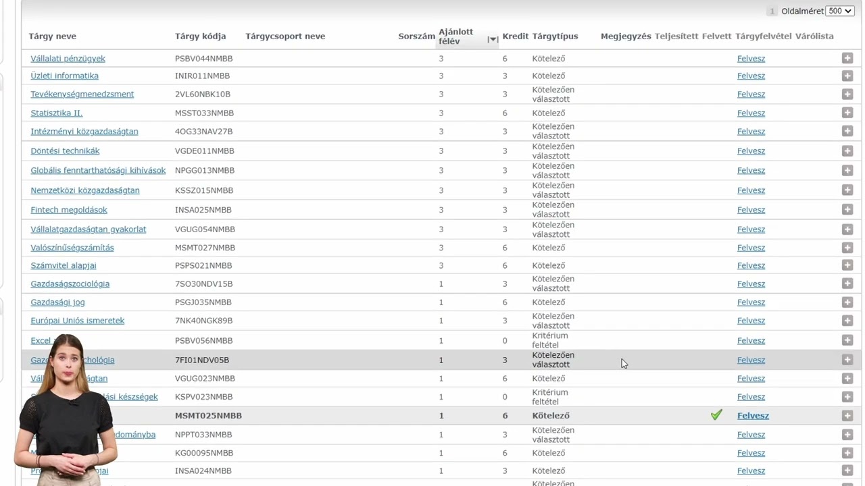This screenshot has height=486, width=865.
Task: Sort by Tárgytípus column header
Action: point(555,36)
